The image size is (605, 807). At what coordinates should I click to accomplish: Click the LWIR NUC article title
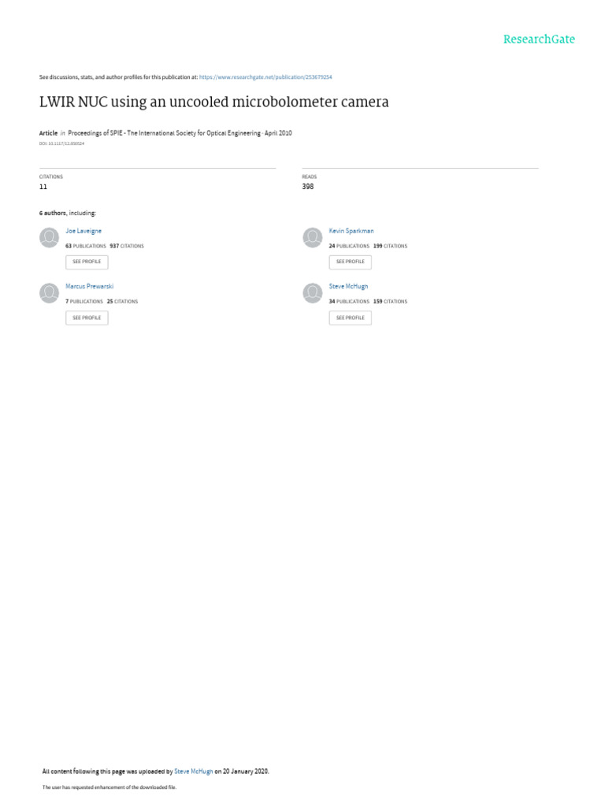(214, 102)
